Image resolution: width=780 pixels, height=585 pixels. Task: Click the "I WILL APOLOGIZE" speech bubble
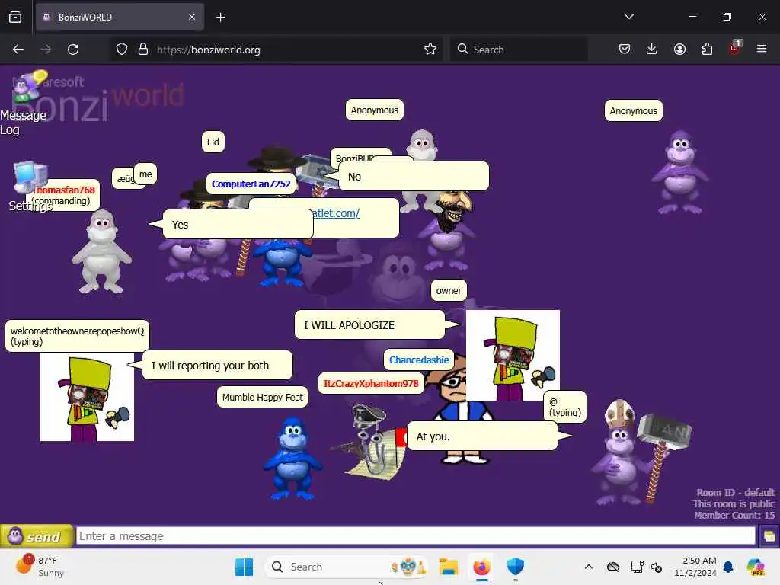tap(369, 324)
